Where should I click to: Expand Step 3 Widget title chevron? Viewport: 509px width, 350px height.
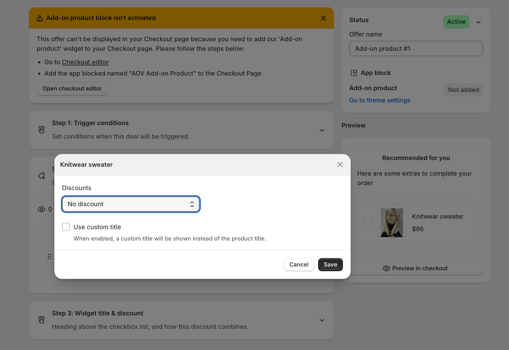click(322, 320)
